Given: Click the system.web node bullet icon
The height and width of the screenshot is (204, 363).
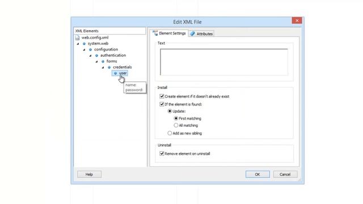Looking at the screenshot, I should (84, 44).
